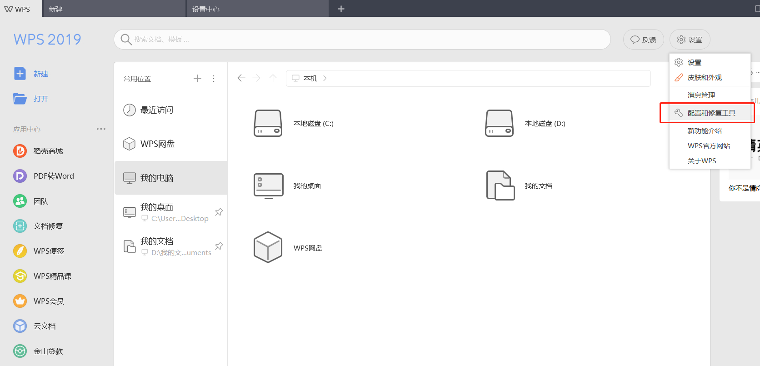The height and width of the screenshot is (366, 760).
Task: Click the 最近访问 clock icon
Action: click(130, 110)
